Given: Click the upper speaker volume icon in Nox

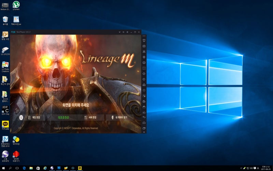Looking at the screenshot, I should (144, 74).
